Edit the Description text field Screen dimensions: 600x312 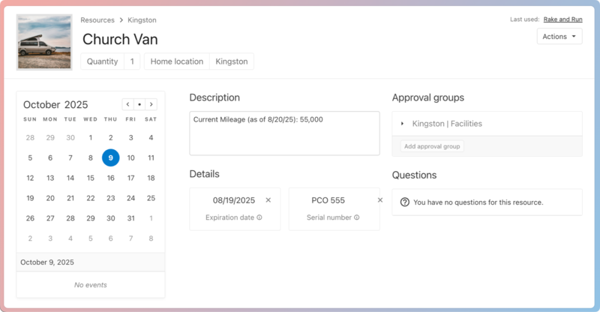tap(284, 133)
